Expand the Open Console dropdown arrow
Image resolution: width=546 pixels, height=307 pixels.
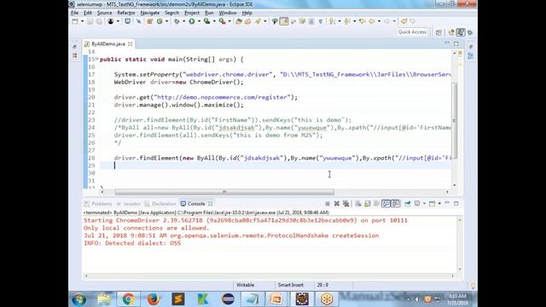(439, 204)
